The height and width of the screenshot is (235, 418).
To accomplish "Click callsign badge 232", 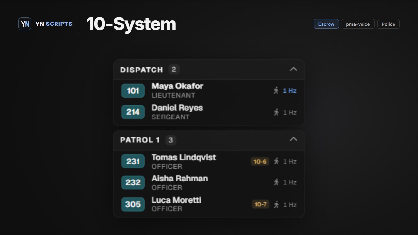I will coord(133,182).
